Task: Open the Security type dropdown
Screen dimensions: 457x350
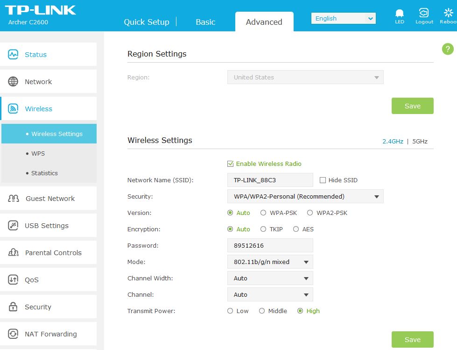Action: pyautogui.click(x=305, y=196)
